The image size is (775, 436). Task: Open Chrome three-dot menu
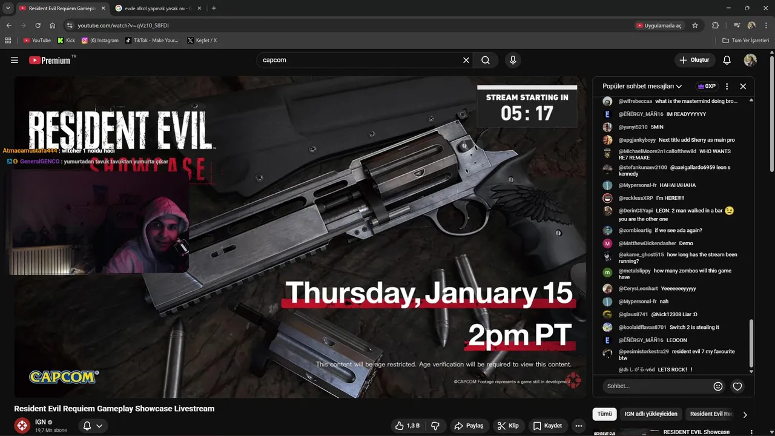coord(766,25)
